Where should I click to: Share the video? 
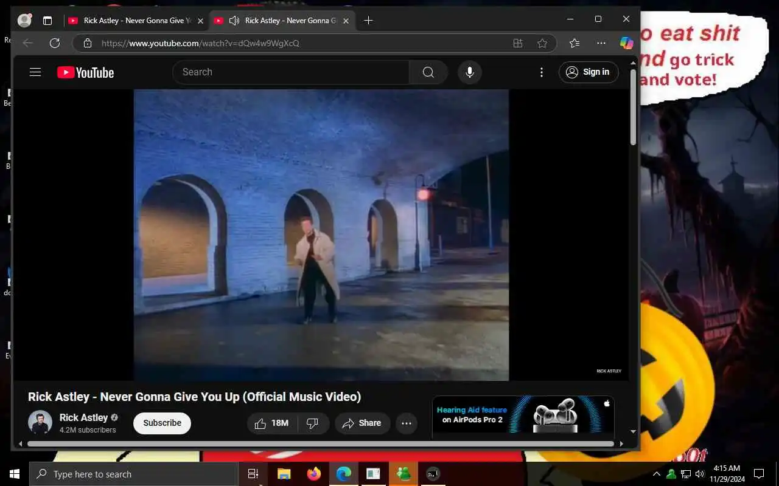(362, 423)
